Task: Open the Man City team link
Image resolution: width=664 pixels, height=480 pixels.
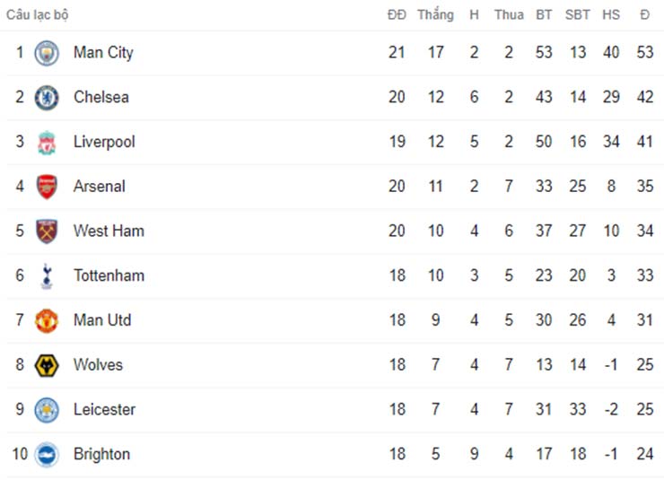Action: 103,53
